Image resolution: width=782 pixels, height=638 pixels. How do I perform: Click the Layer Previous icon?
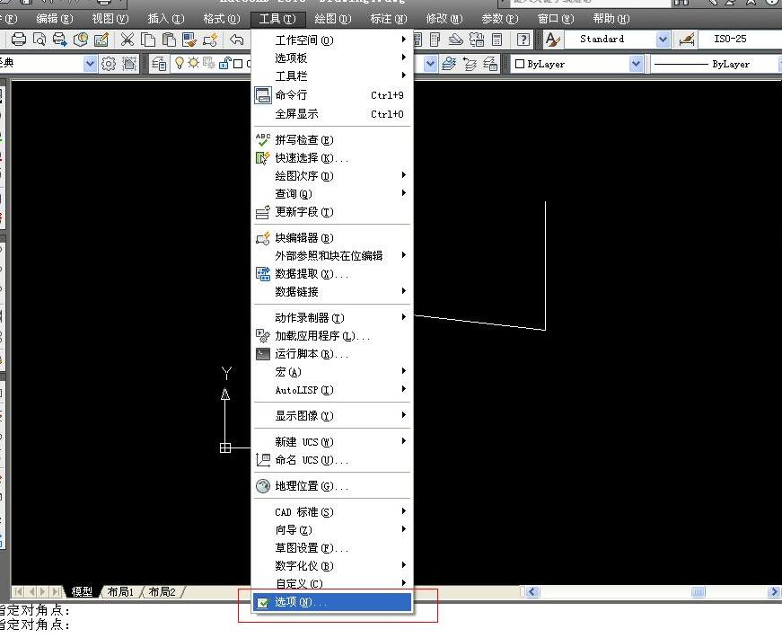tap(470, 64)
